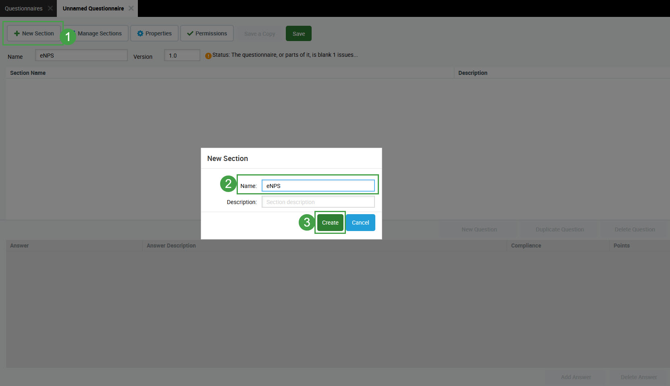Image resolution: width=670 pixels, height=386 pixels.
Task: Click the Properties gear icon
Action: tap(140, 33)
